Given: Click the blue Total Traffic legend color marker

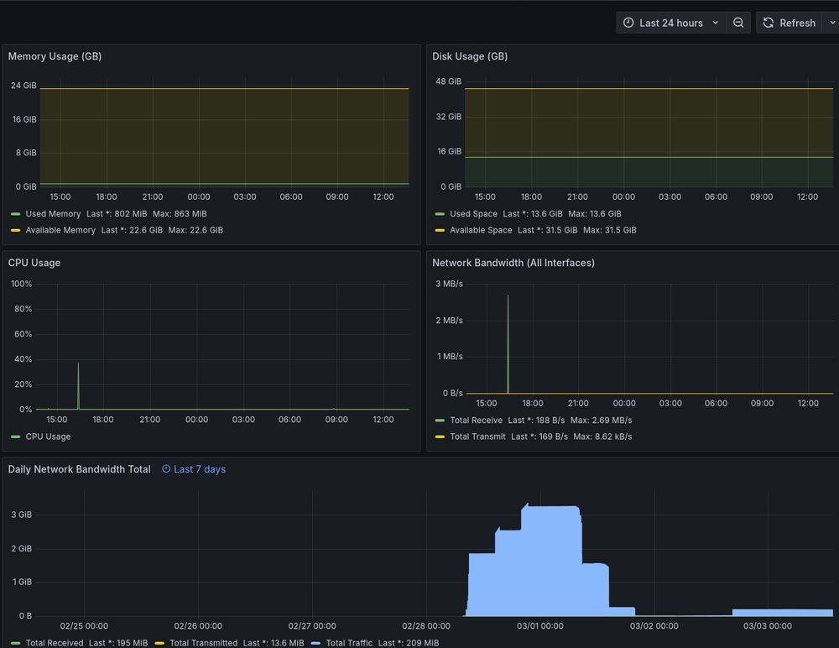Looking at the screenshot, I should [315, 643].
